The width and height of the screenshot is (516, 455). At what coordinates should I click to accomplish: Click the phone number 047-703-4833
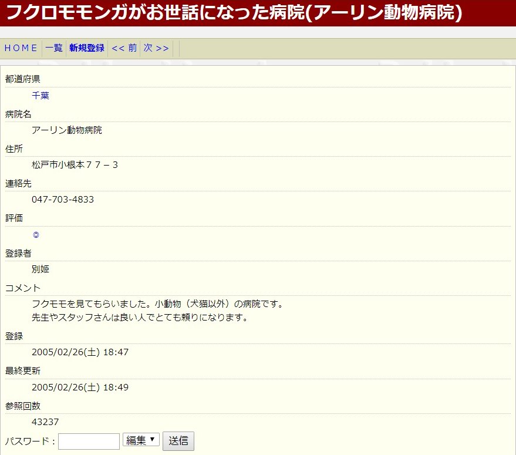(63, 200)
